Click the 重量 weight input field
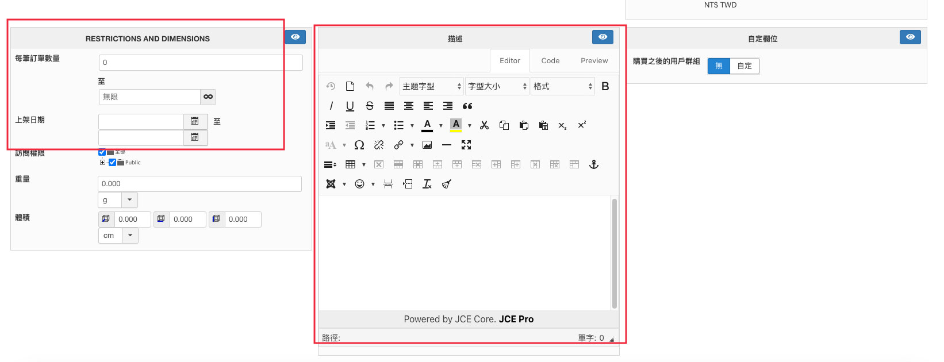This screenshot has width=944, height=362. pos(199,184)
